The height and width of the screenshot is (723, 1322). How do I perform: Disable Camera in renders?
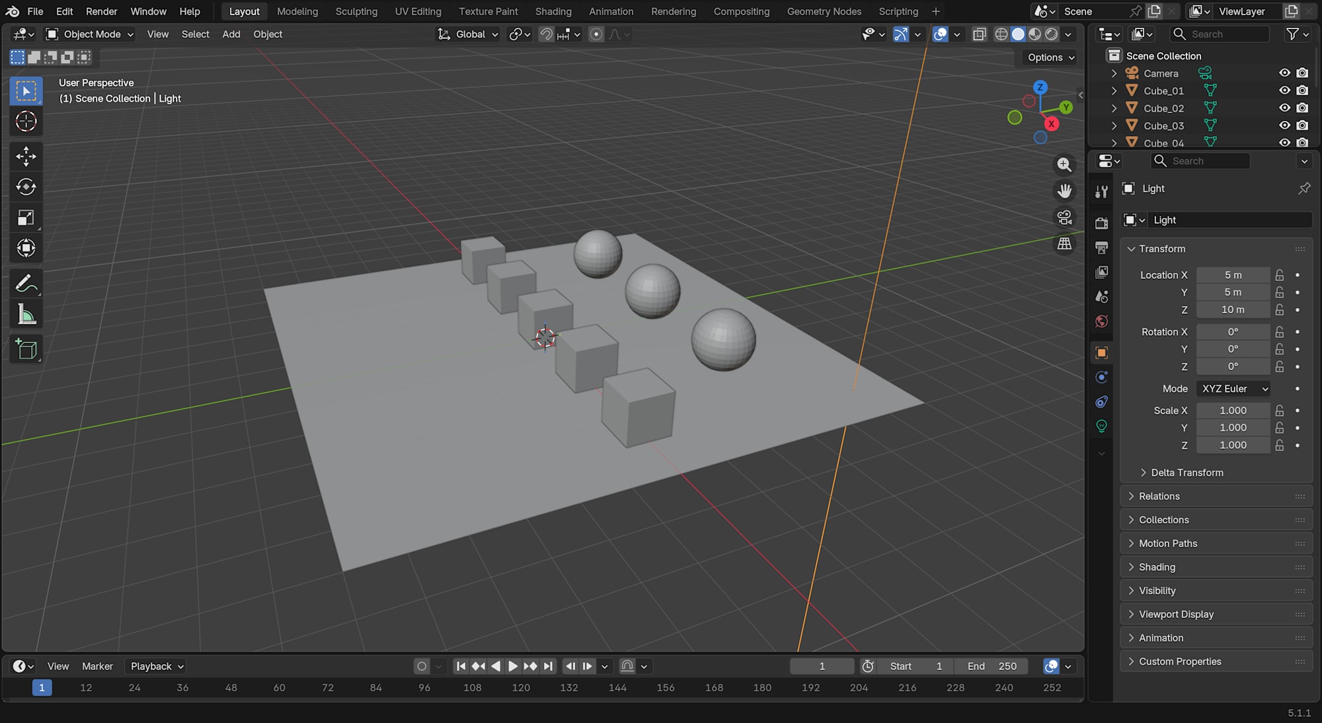click(1302, 73)
